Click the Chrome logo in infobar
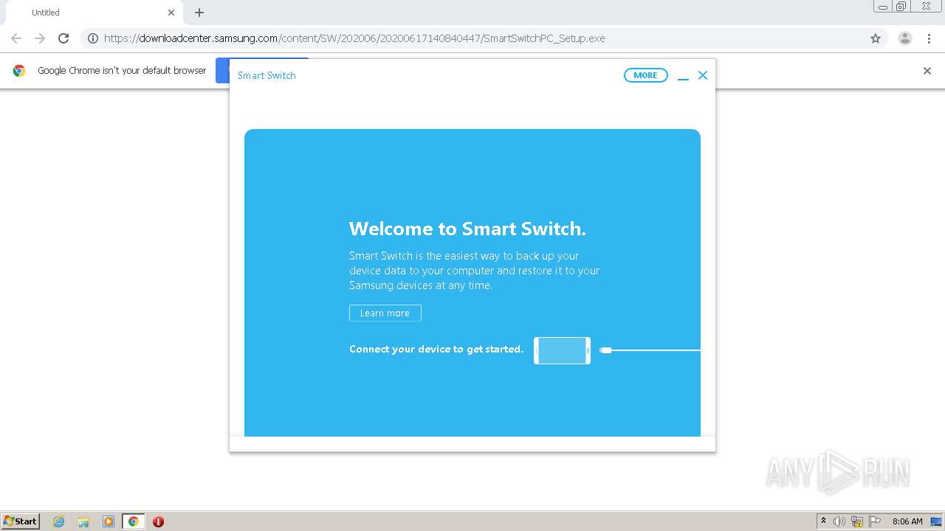 [x=19, y=71]
